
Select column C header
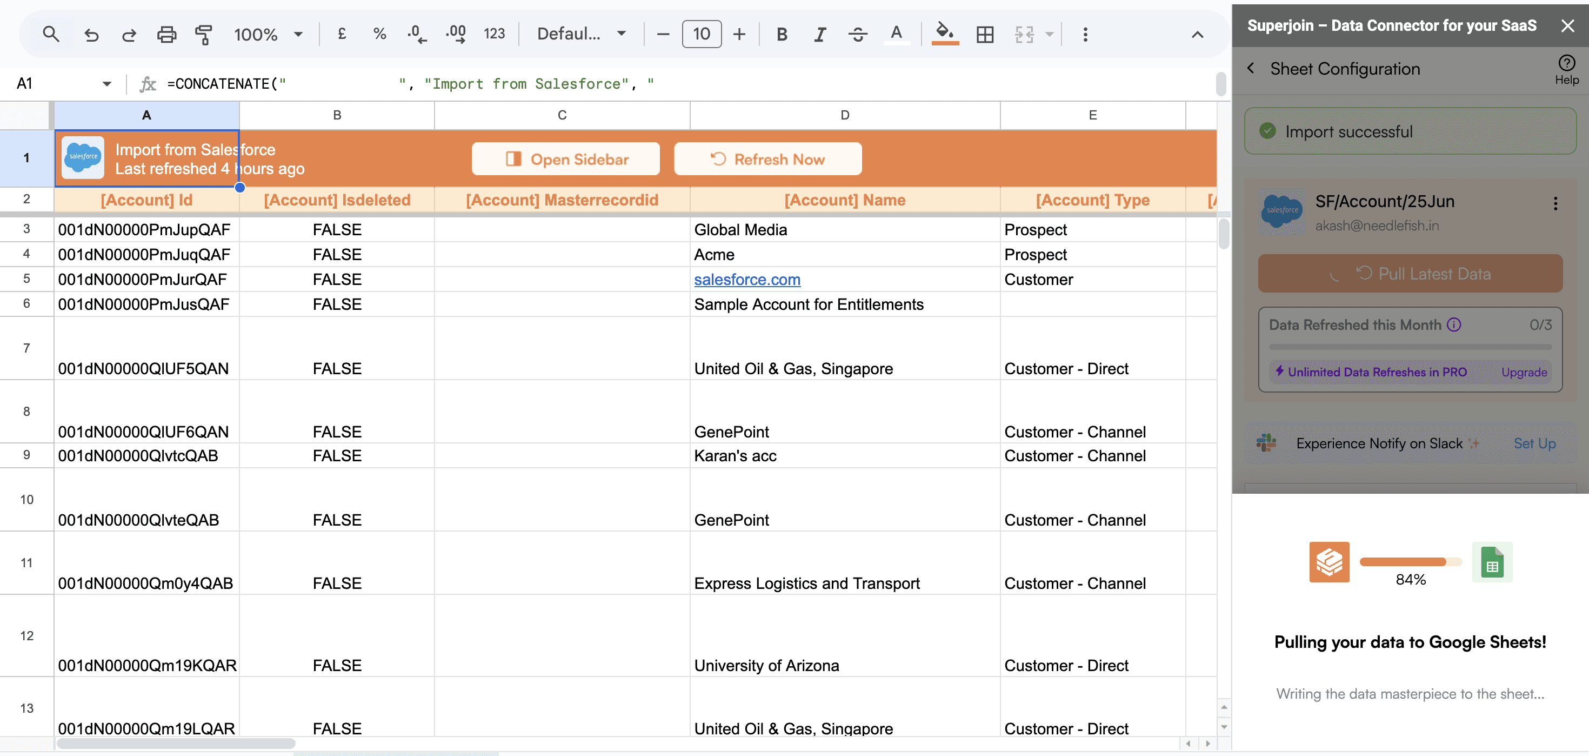[x=562, y=115]
